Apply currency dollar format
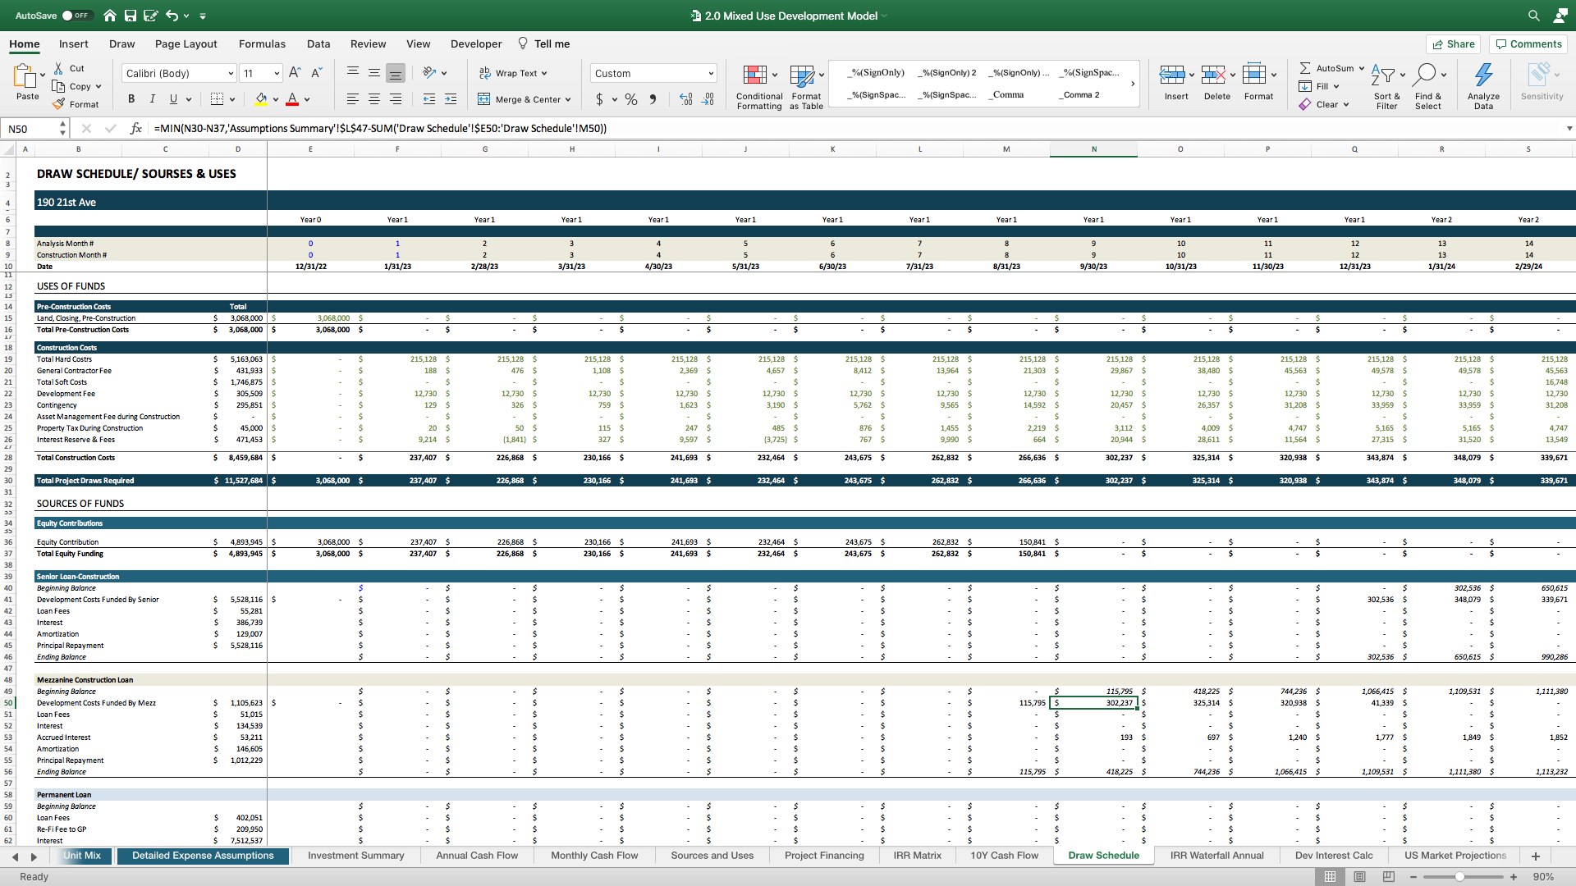1576x886 pixels. pyautogui.click(x=600, y=99)
